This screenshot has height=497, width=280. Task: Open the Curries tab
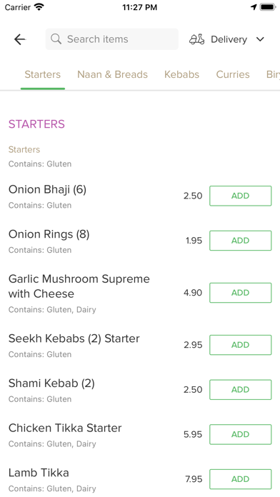233,74
